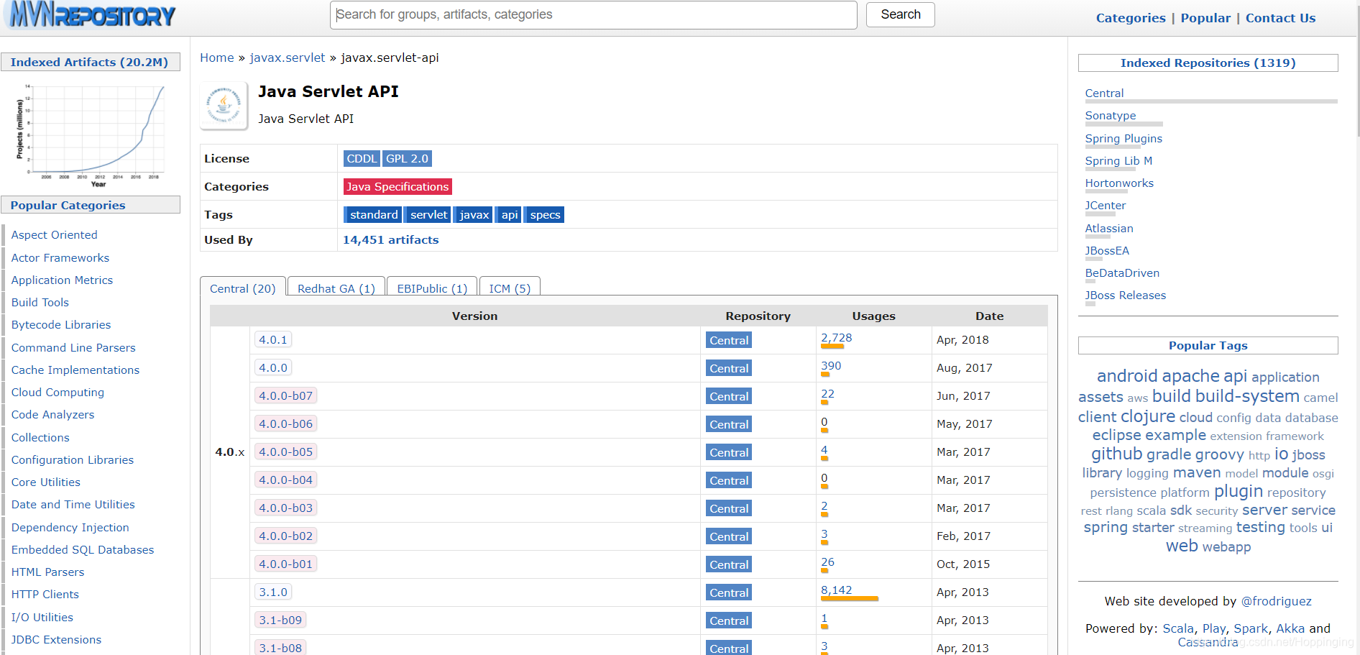1360x655 pixels.
Task: Open Command Line Parsers category
Action: click(x=73, y=347)
